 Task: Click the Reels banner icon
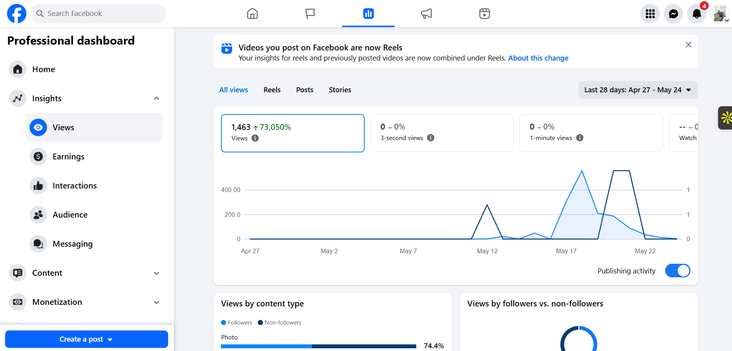227,48
